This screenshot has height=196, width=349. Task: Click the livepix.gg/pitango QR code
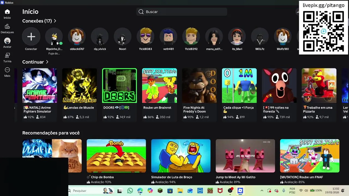[x=323, y=31]
